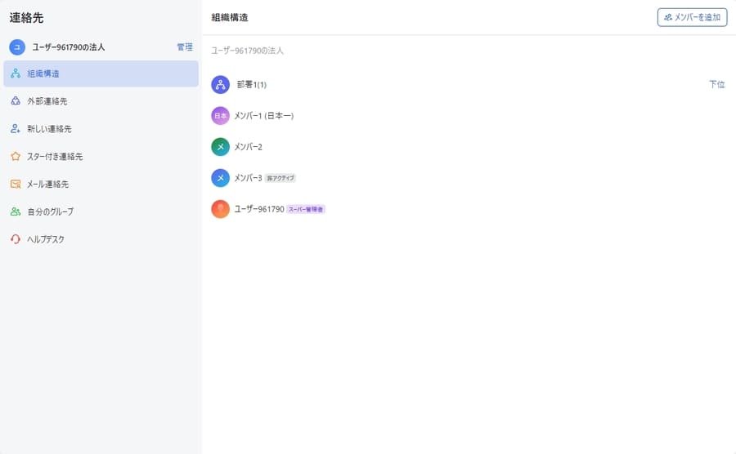The image size is (736, 454).
Task: Click the メンバーを追加 button
Action: [692, 17]
